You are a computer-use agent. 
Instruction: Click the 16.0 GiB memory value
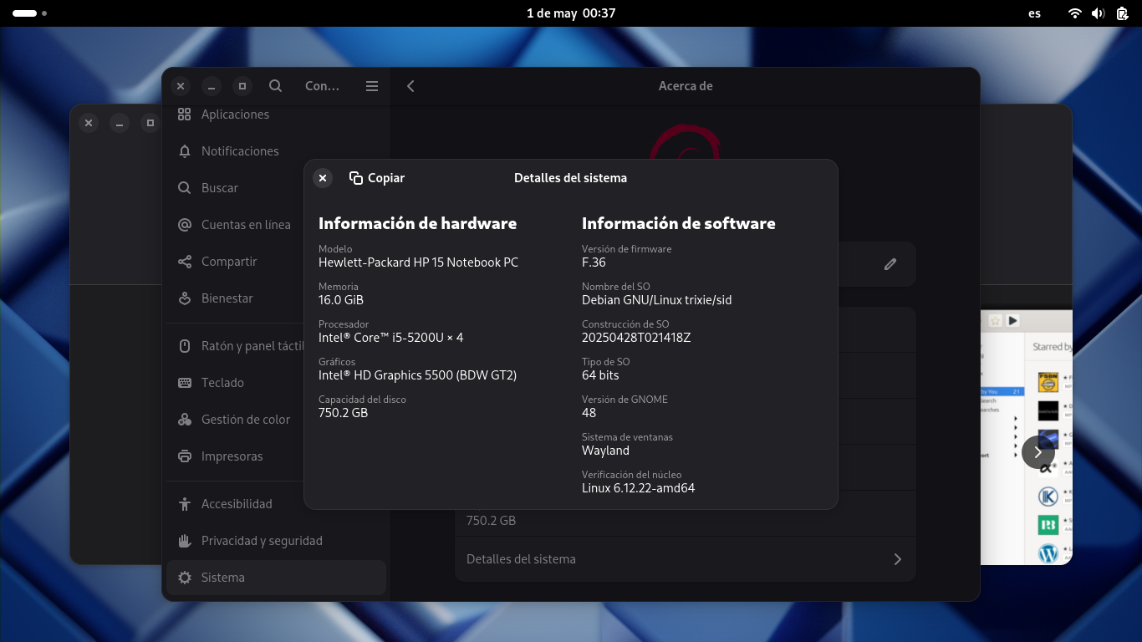[x=341, y=300]
